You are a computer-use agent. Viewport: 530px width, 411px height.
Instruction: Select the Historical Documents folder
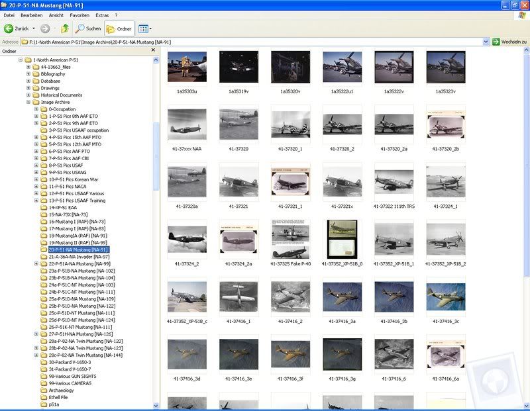pyautogui.click(x=61, y=95)
